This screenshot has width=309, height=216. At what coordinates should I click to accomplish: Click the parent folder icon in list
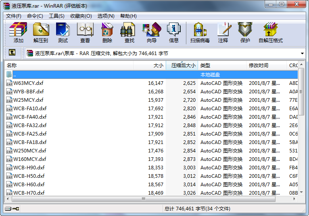9,74
